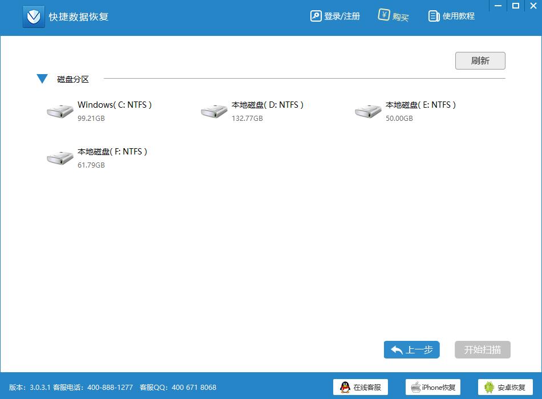Click the Android robot recovery icon
The height and width of the screenshot is (399, 542).
[x=489, y=387]
